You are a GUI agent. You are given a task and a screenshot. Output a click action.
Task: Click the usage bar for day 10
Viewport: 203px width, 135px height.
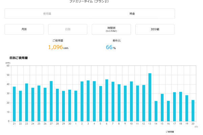coord(131,101)
